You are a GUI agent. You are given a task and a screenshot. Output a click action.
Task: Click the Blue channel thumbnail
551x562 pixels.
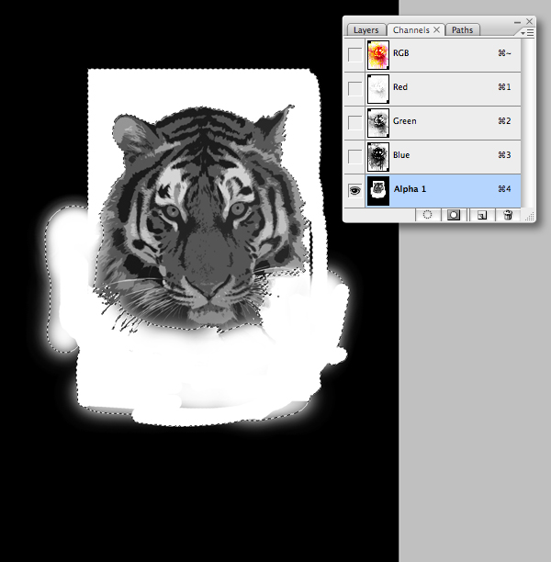378,157
